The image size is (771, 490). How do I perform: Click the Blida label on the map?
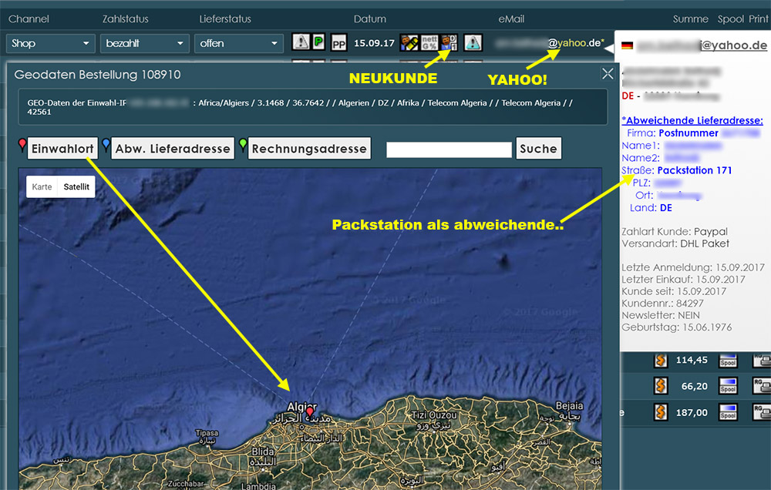point(263,451)
